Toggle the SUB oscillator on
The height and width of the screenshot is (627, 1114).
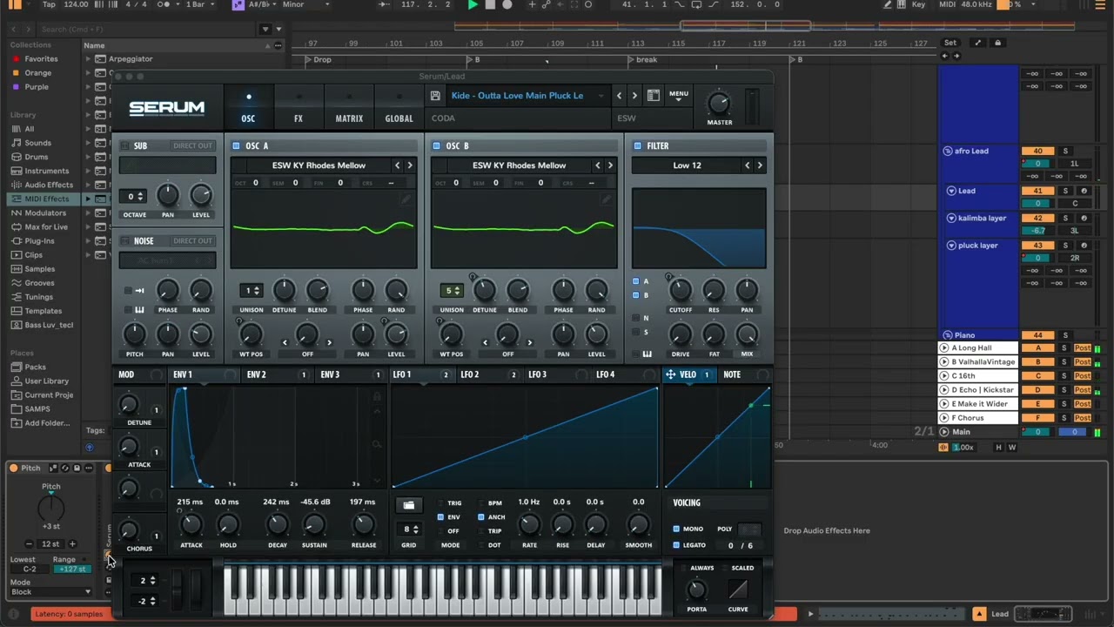pos(124,146)
